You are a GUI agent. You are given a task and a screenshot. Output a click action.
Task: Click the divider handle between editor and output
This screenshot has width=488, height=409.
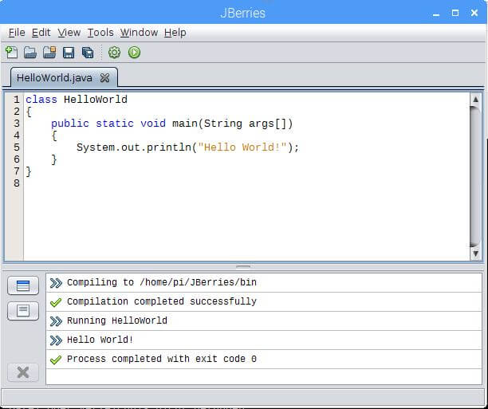point(243,267)
